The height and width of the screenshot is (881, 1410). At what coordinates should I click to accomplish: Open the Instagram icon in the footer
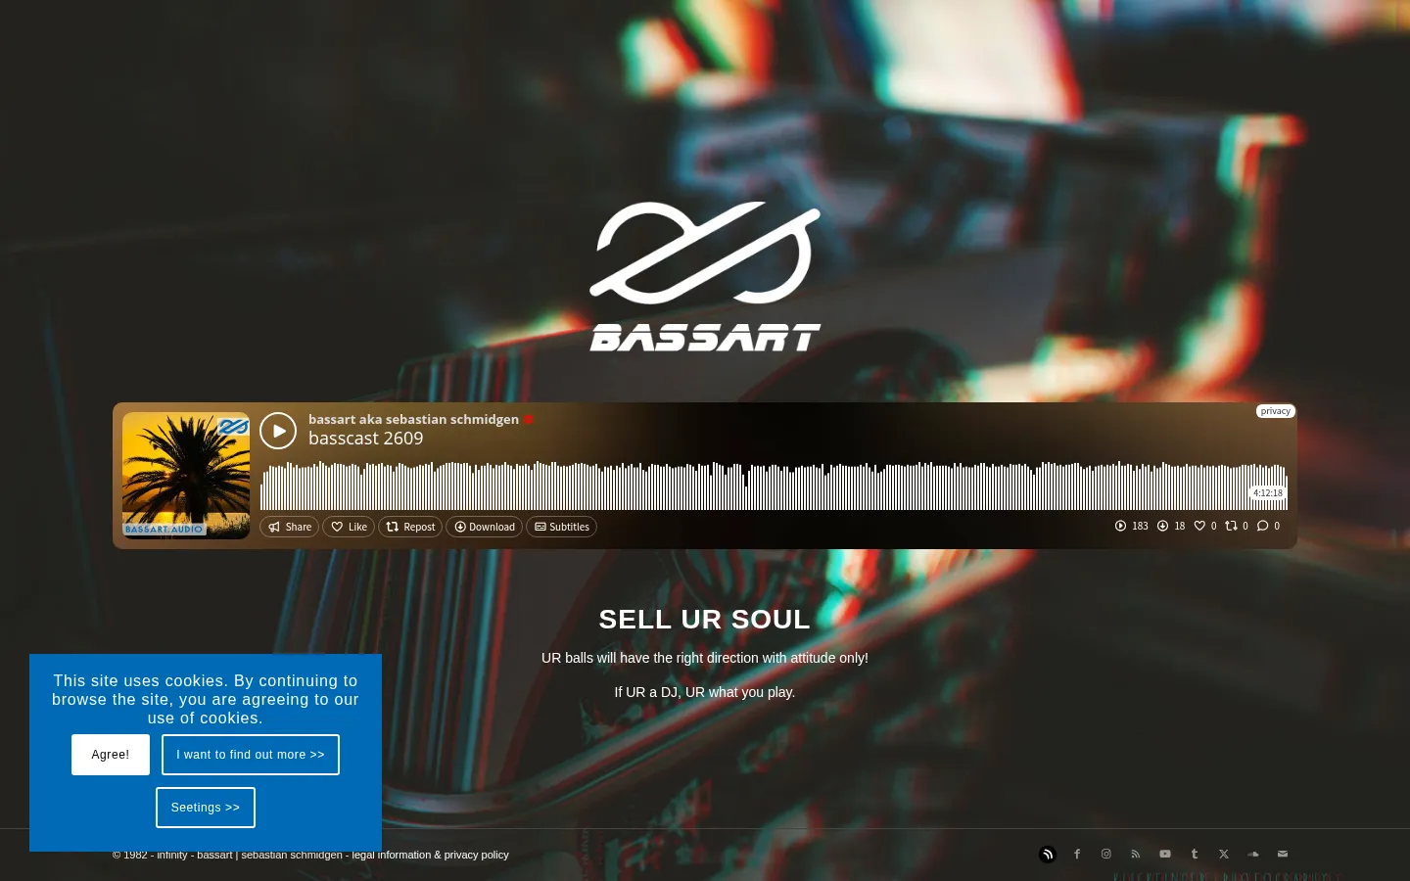[1106, 855]
